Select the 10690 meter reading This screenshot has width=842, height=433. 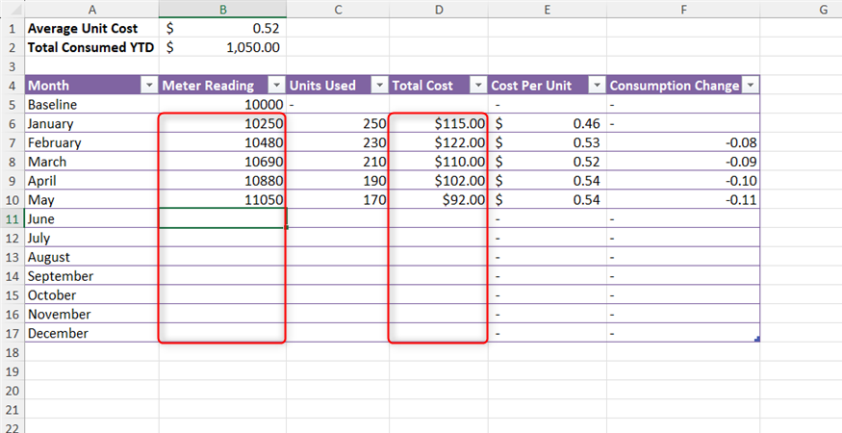point(222,162)
